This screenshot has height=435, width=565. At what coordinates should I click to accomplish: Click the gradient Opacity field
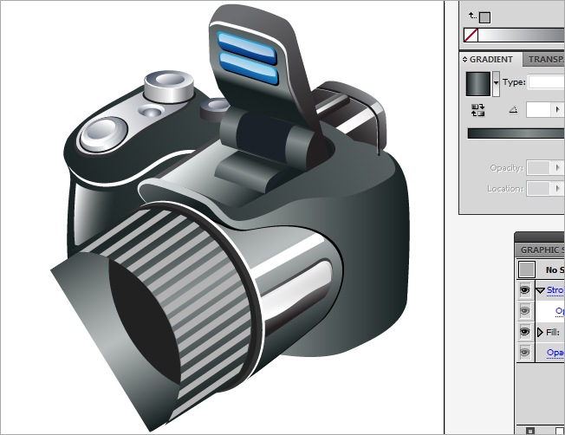point(537,167)
